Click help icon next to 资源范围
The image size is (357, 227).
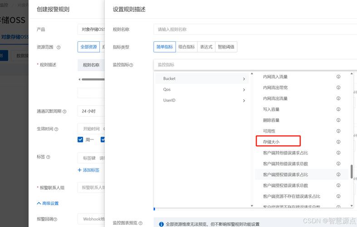point(59,47)
